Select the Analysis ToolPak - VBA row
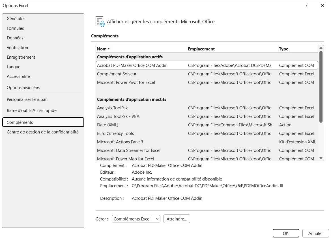 pos(207,116)
